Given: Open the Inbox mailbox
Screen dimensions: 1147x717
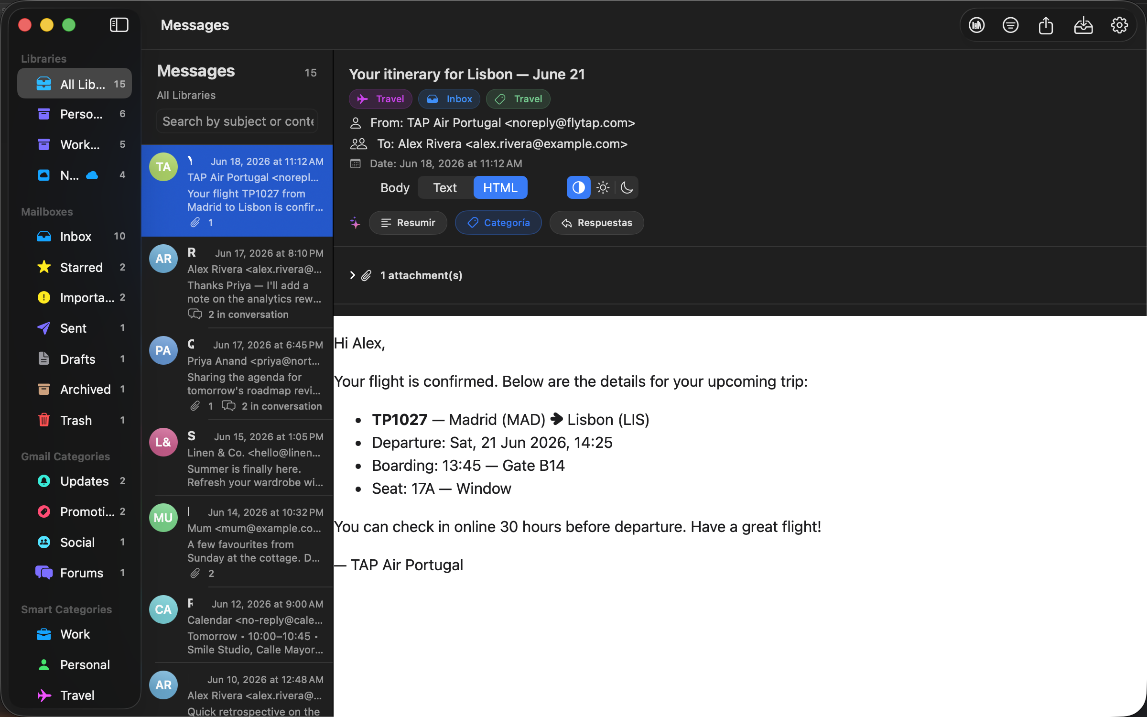Looking at the screenshot, I should [x=75, y=236].
